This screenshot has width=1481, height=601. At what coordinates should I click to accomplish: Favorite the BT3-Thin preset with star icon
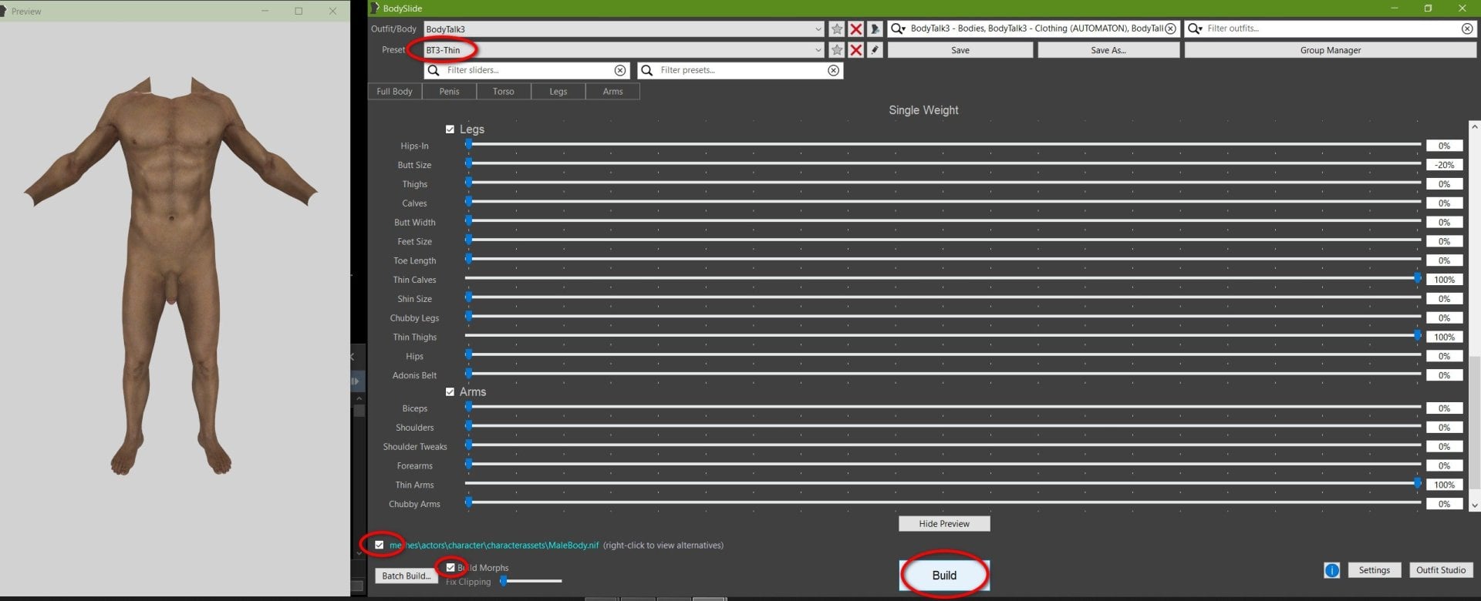tap(837, 50)
